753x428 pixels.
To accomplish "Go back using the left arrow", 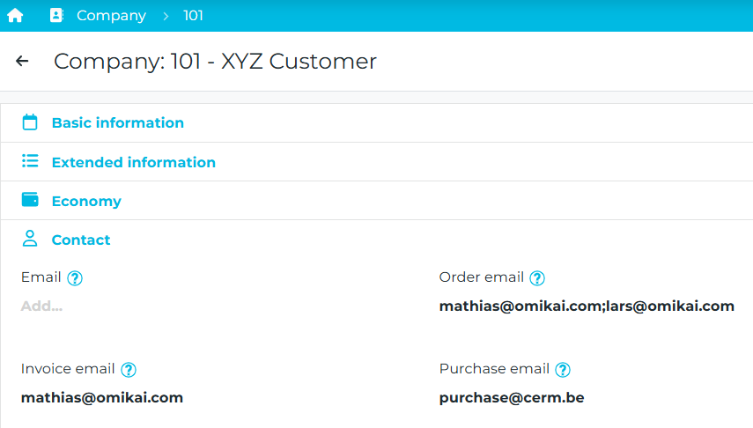I will pyautogui.click(x=22, y=61).
